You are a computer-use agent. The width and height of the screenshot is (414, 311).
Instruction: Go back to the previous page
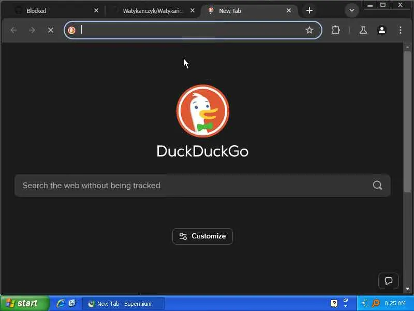pos(14,30)
